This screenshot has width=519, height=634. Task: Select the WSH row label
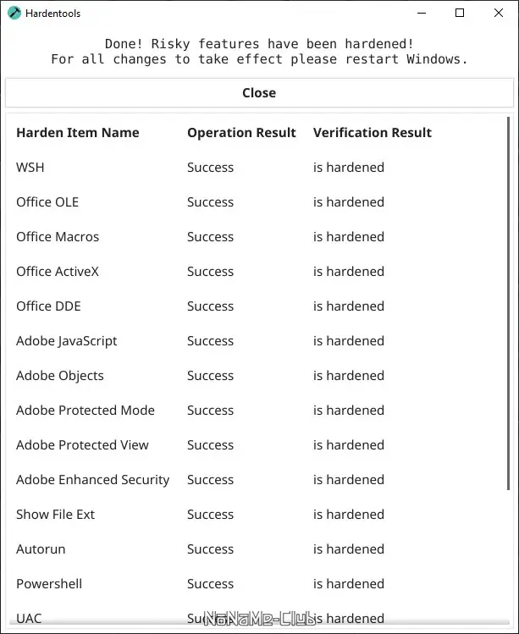[x=30, y=168]
